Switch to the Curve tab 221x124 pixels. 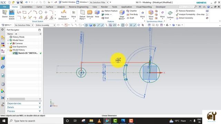click(x=39, y=7)
